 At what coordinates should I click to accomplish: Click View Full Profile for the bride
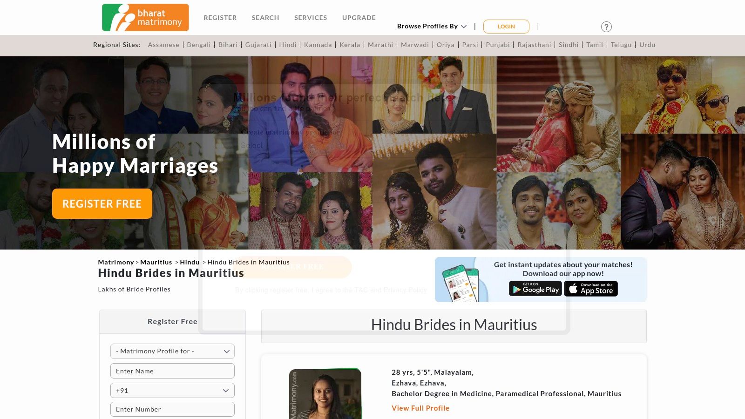tap(420, 408)
